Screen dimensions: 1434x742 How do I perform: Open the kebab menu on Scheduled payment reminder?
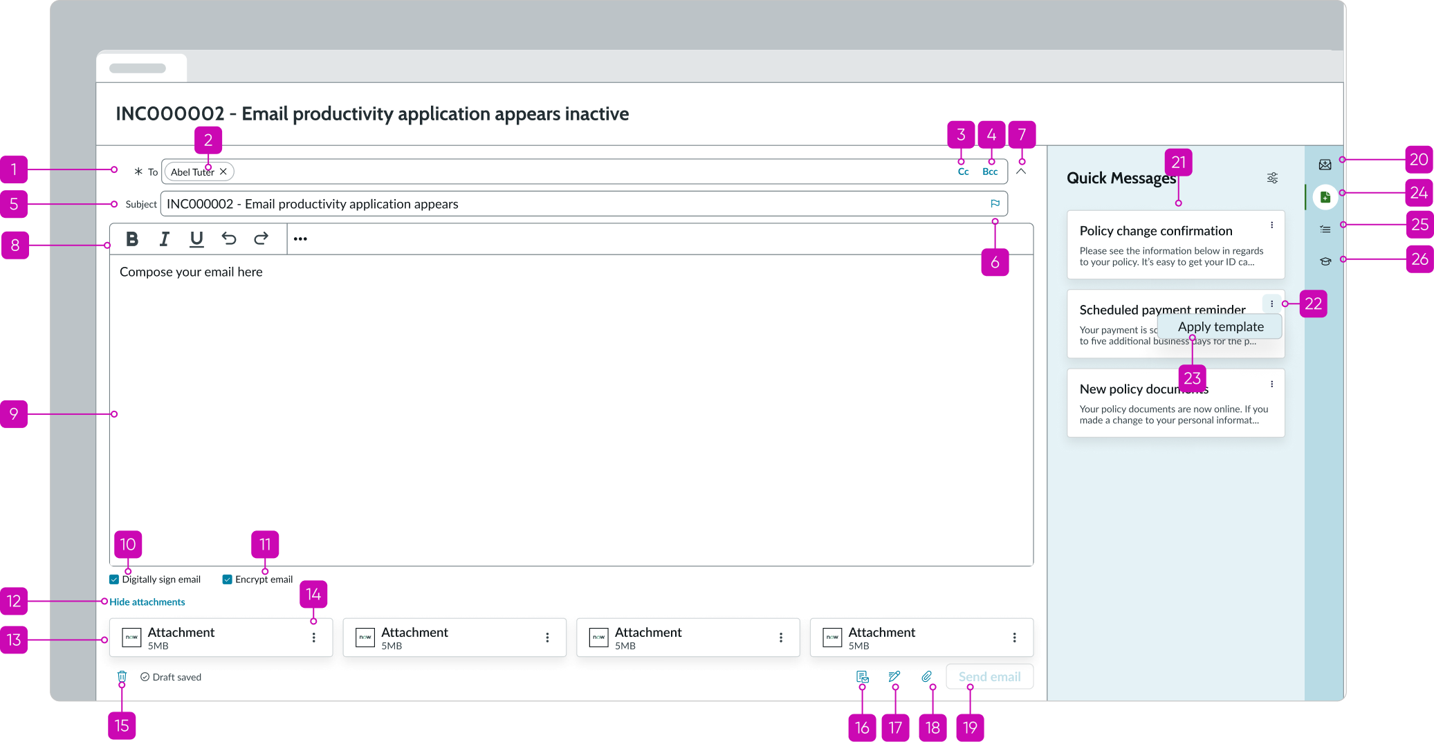pos(1271,303)
